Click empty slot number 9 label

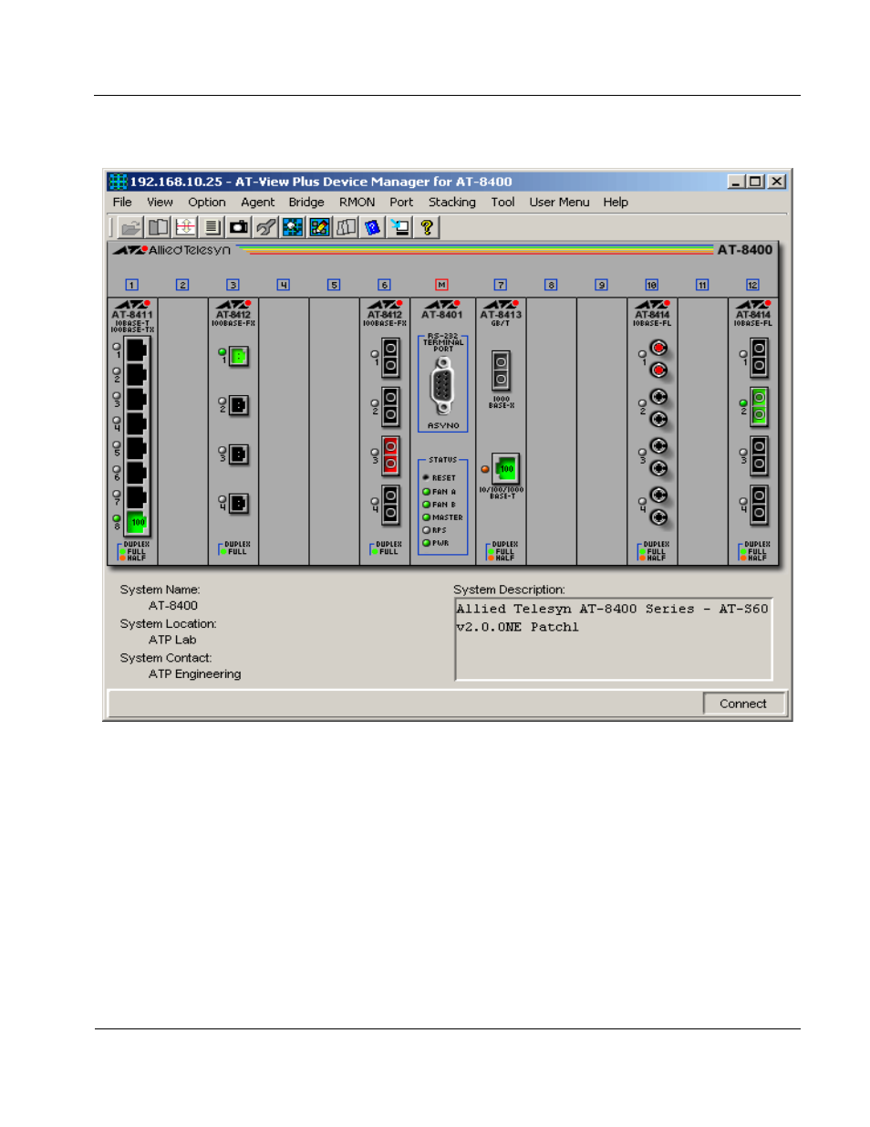coord(602,285)
